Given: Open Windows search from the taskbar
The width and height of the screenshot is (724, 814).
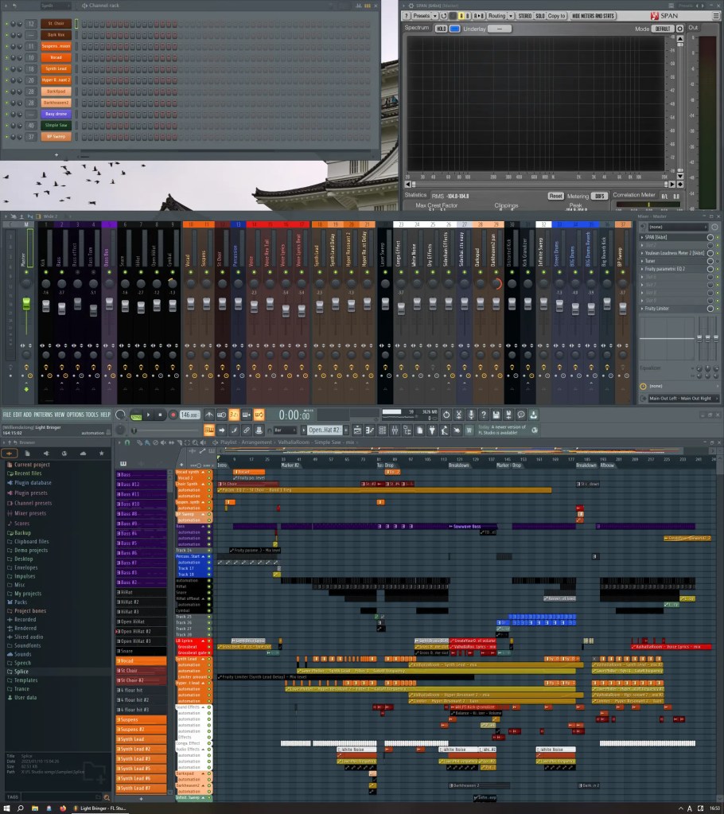Looking at the screenshot, I should (21, 808).
